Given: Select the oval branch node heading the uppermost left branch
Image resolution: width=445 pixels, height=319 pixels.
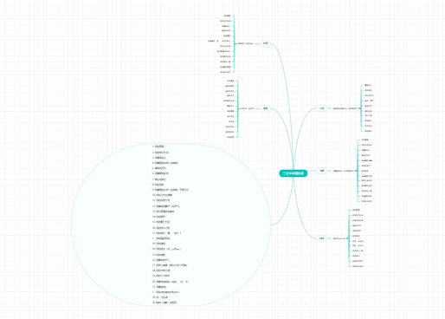Looking at the screenshot, I should [265, 43].
